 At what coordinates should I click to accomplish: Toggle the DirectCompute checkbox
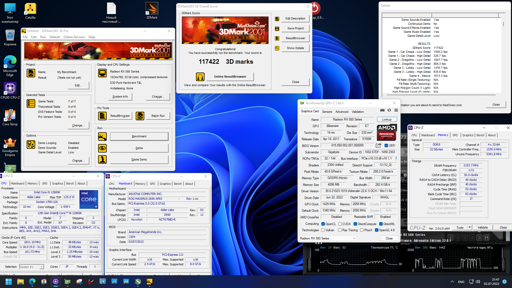(x=355, y=224)
